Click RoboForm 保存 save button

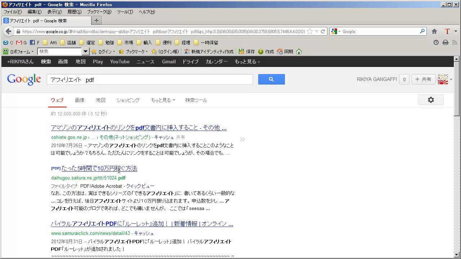247,51
